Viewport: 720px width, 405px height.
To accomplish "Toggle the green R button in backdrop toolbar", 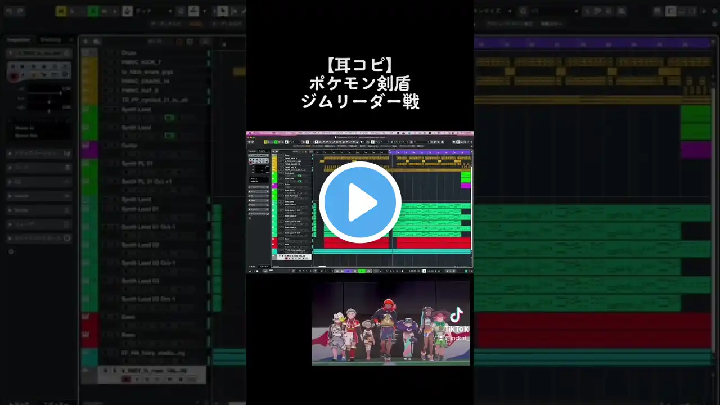I will click(93, 11).
